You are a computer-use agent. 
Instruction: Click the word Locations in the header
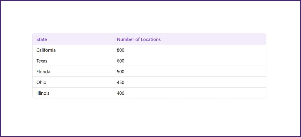(150, 39)
